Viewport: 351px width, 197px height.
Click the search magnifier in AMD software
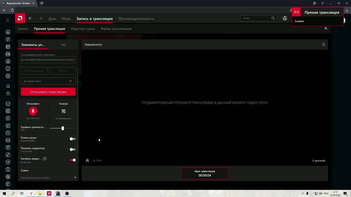click(x=273, y=18)
